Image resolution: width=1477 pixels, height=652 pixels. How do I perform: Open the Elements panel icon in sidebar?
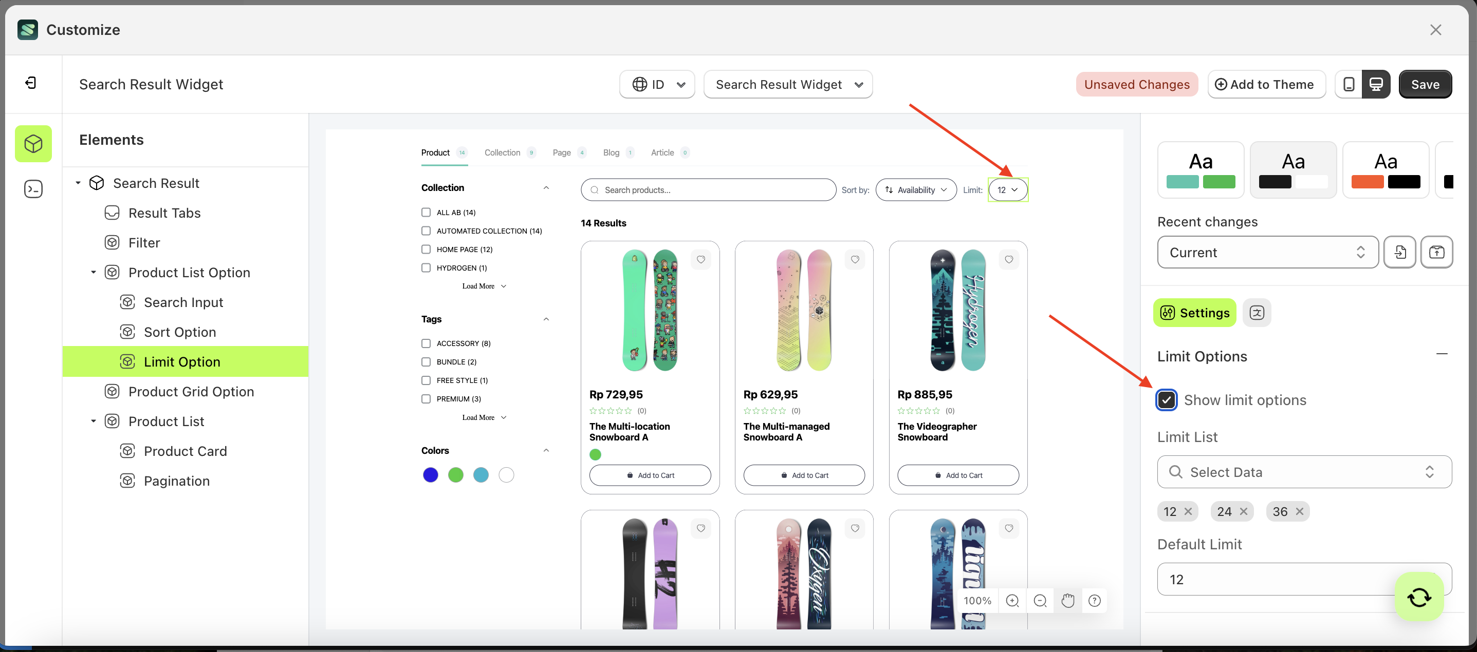click(33, 144)
